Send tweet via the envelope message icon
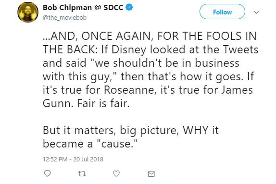This screenshot has height=184, width=276. 151,174
